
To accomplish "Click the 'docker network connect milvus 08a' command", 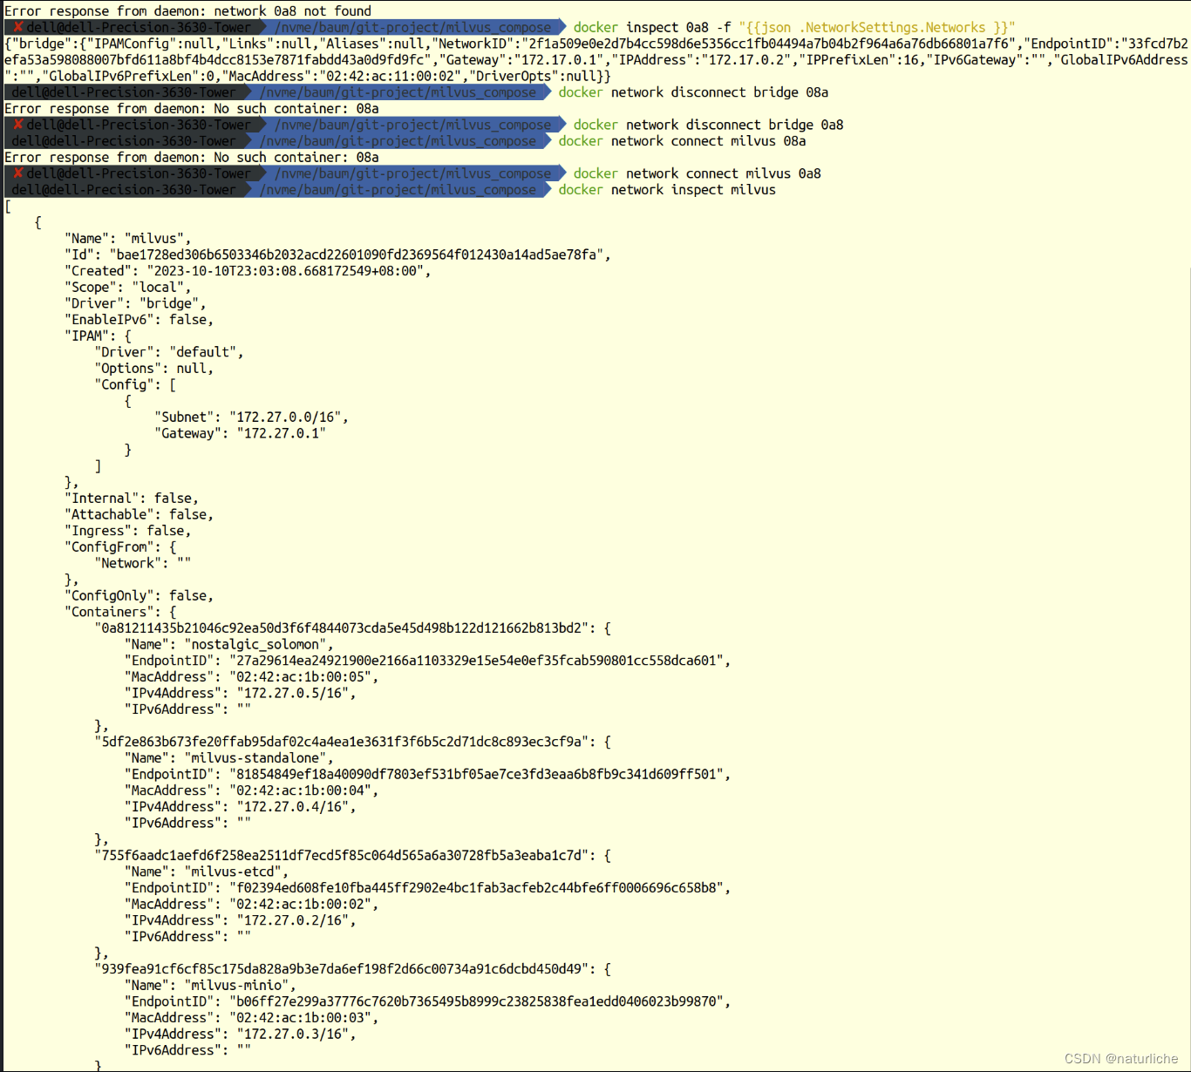I will tap(682, 141).
